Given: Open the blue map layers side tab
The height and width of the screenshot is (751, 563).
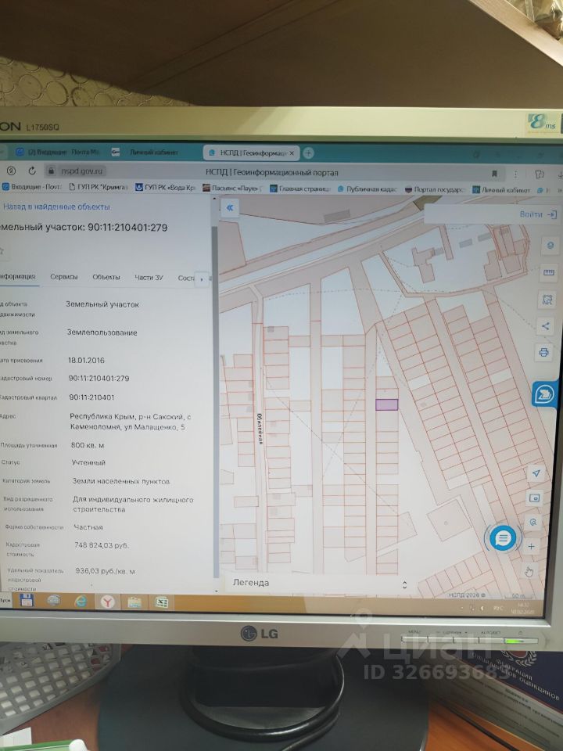Looking at the screenshot, I should click(x=544, y=394).
